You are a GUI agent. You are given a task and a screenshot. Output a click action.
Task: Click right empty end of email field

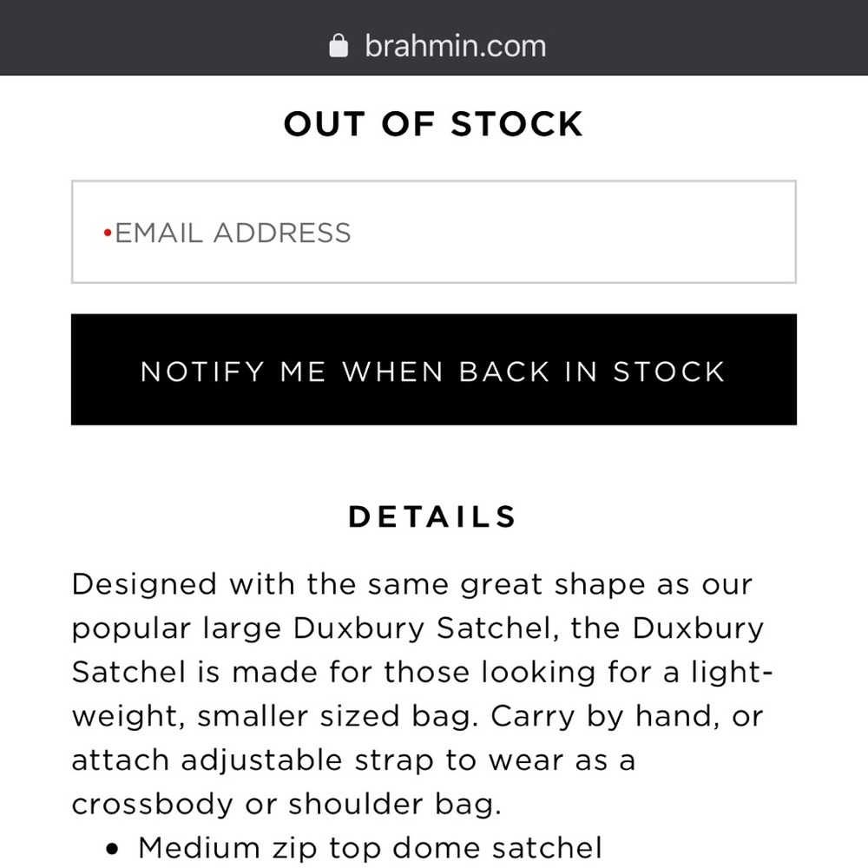(x=664, y=232)
